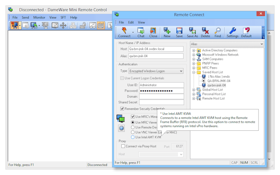The height and width of the screenshot is (175, 280).
Task: Click the lock keyboard icon in main toolbar
Action: tap(83, 26)
